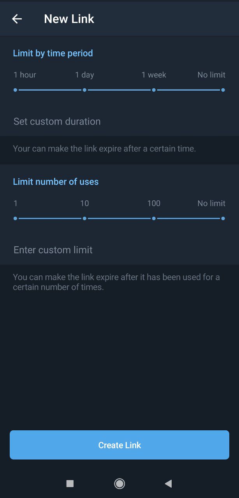Tap the '100' uses label

[x=154, y=203]
